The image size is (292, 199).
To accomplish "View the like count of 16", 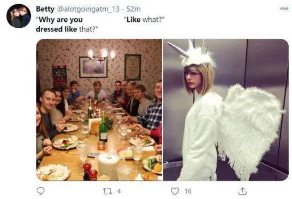I will point(188,191).
